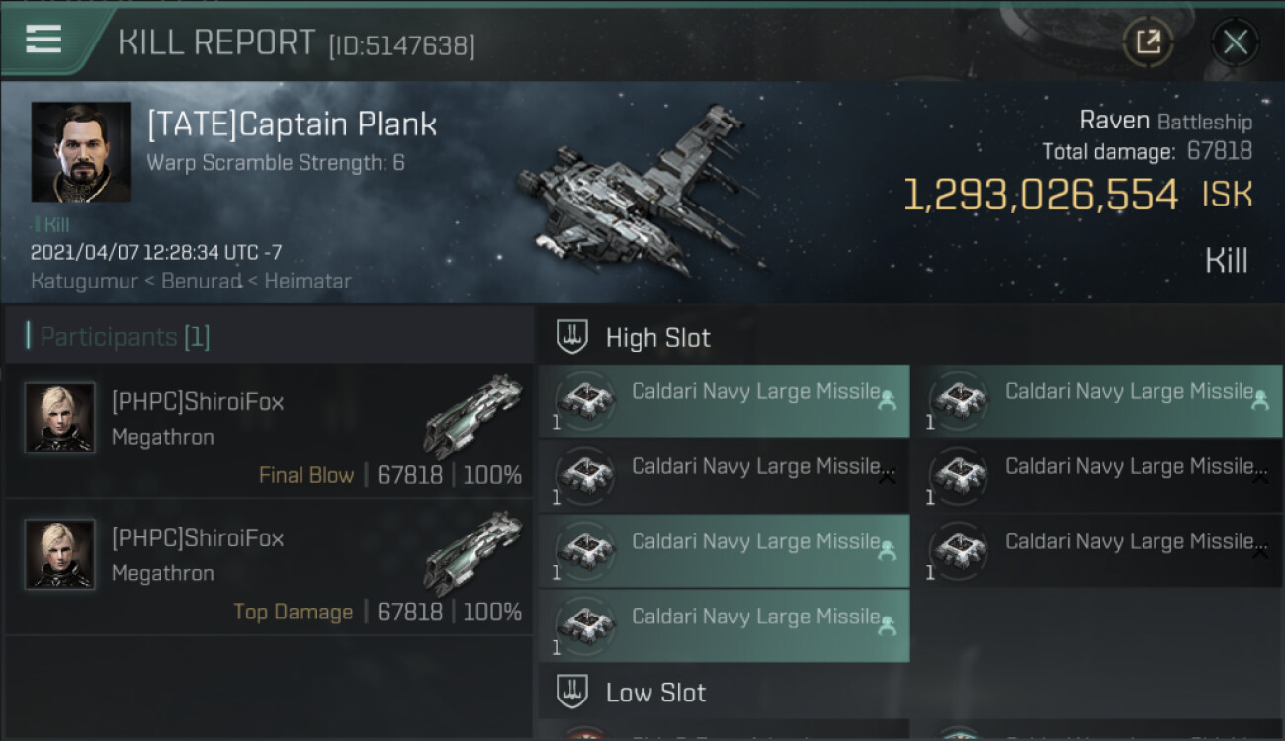Click the destroyed marker on second-row right launcher
The width and height of the screenshot is (1285, 741).
coord(1260,476)
